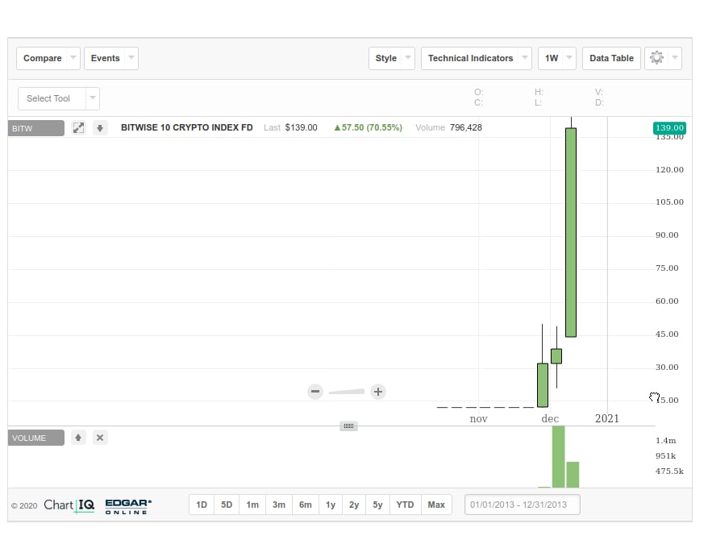Select the Max range

pyautogui.click(x=436, y=505)
